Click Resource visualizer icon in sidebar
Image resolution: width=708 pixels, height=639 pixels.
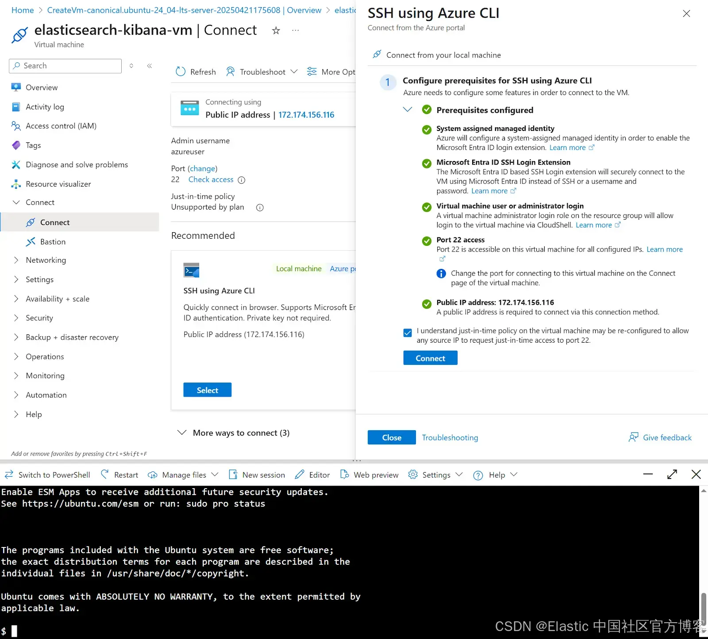(x=16, y=184)
